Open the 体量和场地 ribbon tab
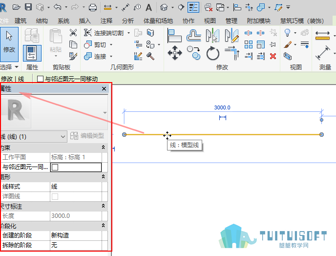 pyautogui.click(x=158, y=21)
